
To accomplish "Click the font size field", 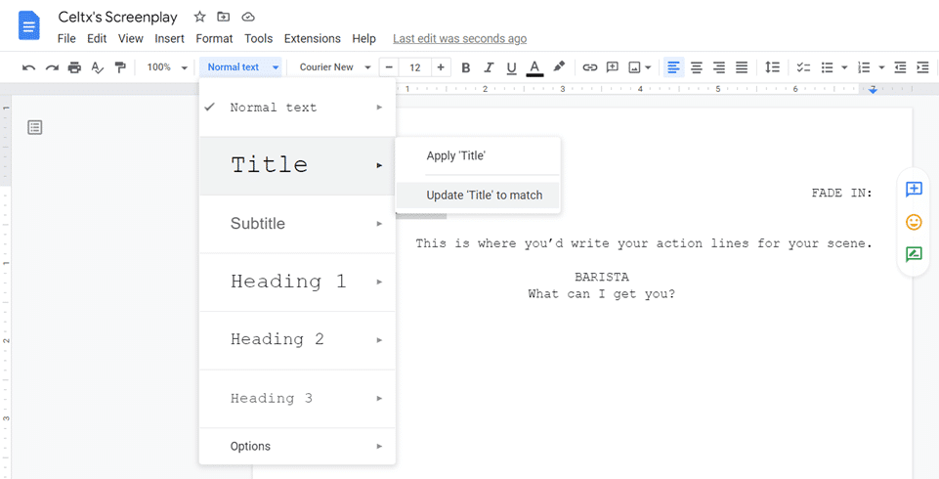I will pos(415,67).
